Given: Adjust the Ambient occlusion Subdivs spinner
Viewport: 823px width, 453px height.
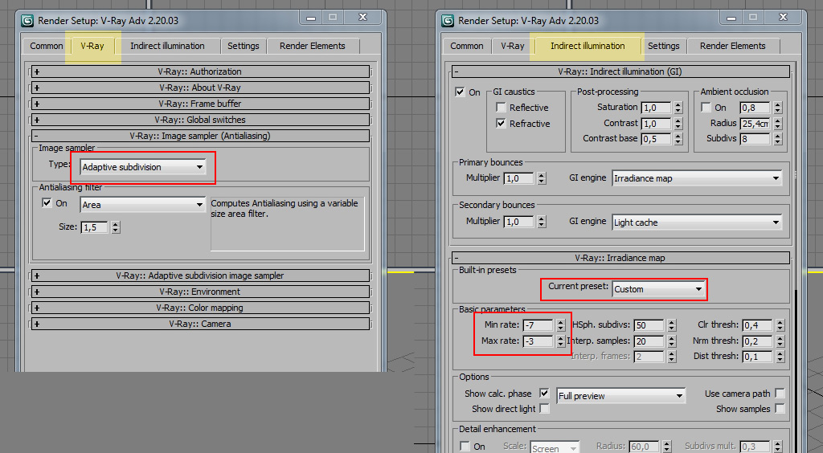Looking at the screenshot, I should [778, 139].
